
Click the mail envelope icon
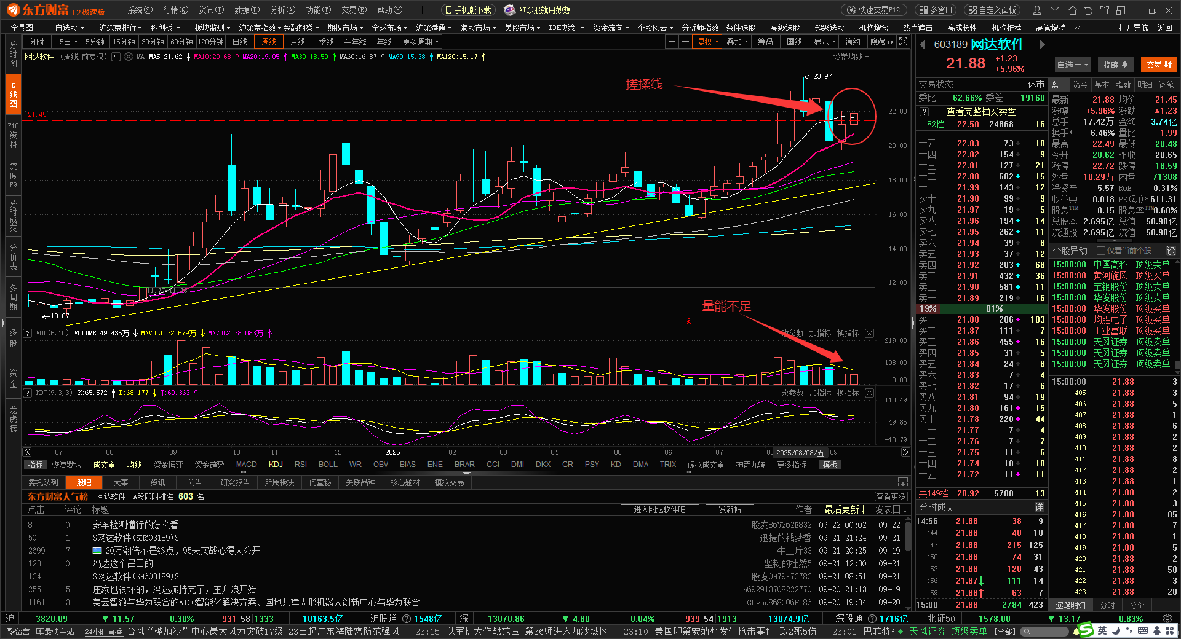1055,10
